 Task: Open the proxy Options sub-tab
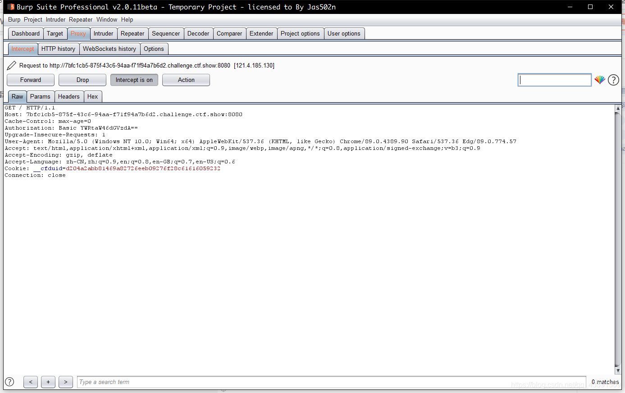(x=154, y=49)
